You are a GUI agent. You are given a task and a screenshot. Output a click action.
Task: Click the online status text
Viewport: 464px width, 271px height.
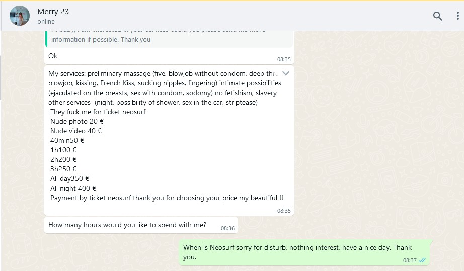coord(46,22)
